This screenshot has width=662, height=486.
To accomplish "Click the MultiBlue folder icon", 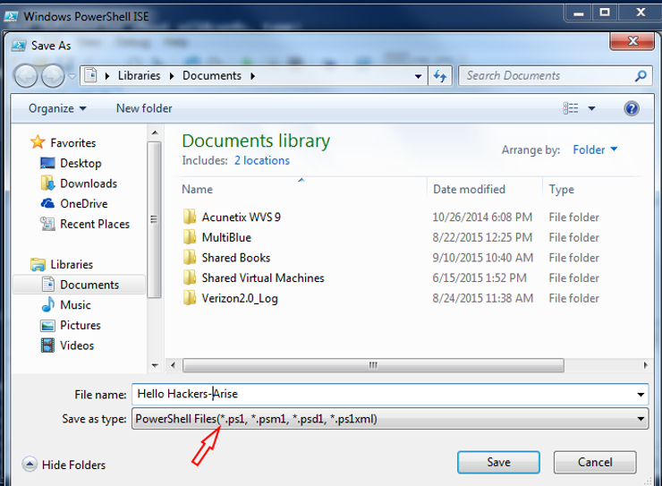I will point(189,237).
